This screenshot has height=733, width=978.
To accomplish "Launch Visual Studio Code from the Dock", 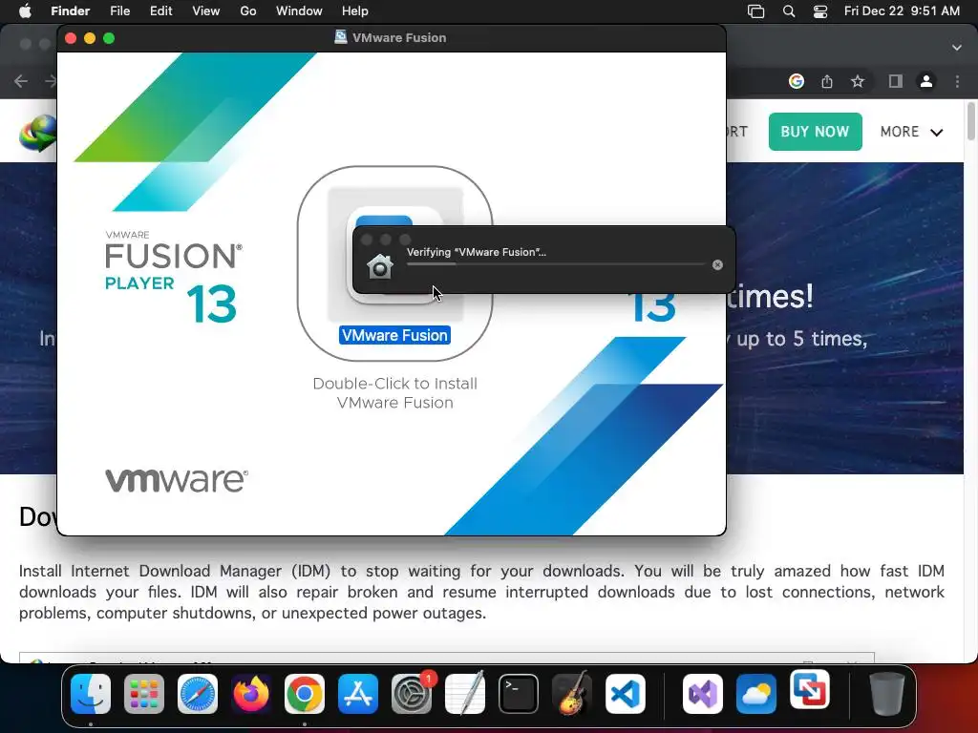I will click(625, 694).
